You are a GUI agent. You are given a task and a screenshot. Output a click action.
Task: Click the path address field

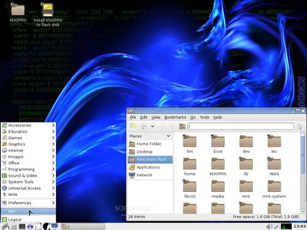pos(241,126)
